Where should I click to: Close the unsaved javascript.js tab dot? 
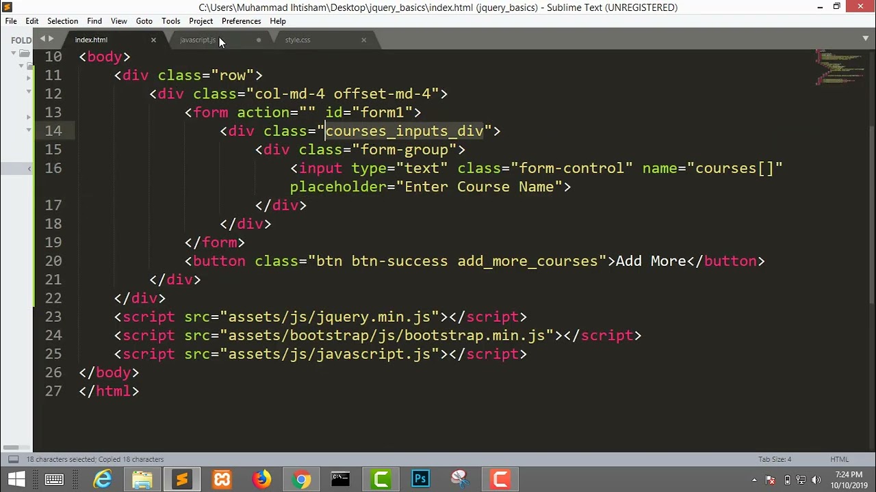click(x=259, y=40)
